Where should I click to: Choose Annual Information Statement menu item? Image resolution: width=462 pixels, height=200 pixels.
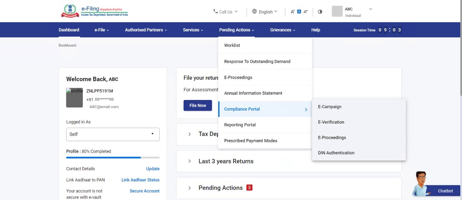tap(253, 93)
